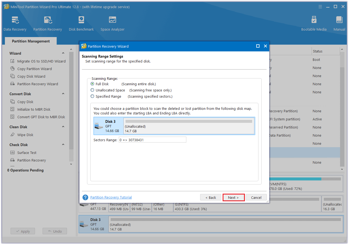
Task: Open Data Recovery tool
Action: point(15,24)
